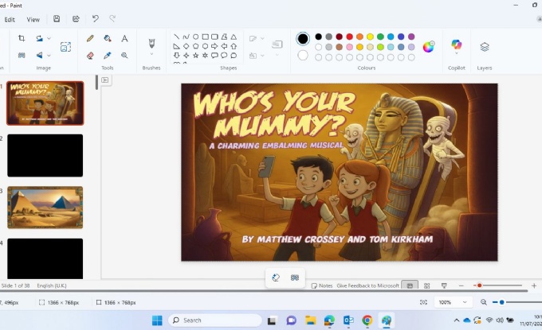
Task: Pick the Rectangle shape
Action: click(206, 37)
